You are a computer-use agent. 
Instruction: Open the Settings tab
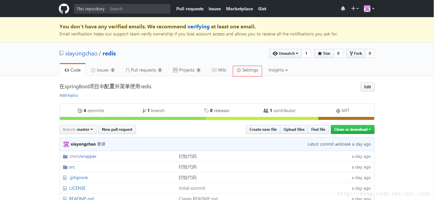(248, 70)
